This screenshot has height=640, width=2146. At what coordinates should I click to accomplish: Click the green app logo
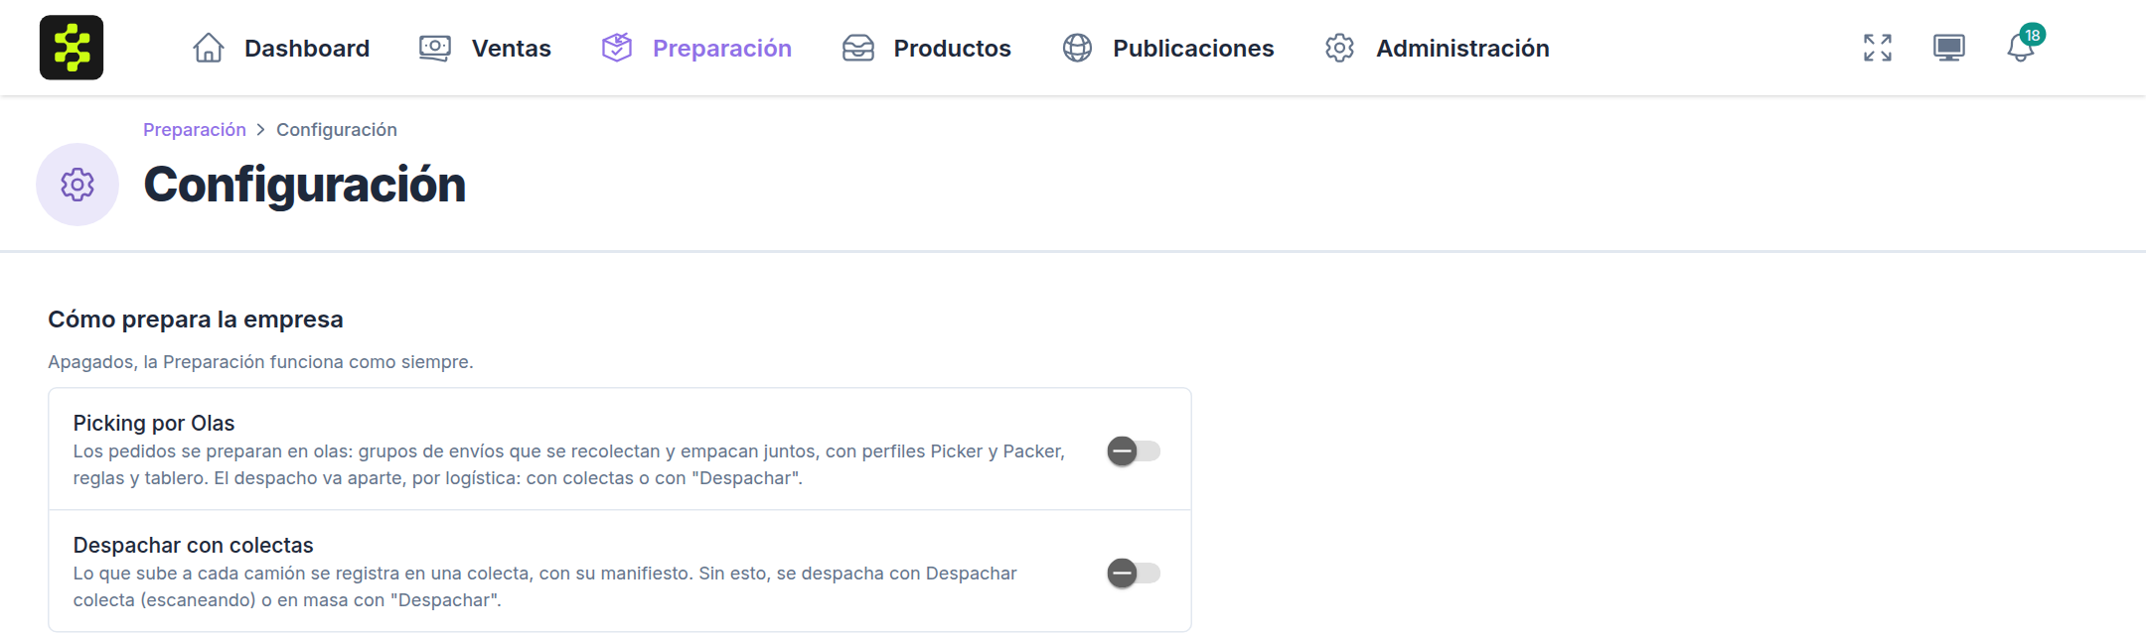click(x=72, y=48)
